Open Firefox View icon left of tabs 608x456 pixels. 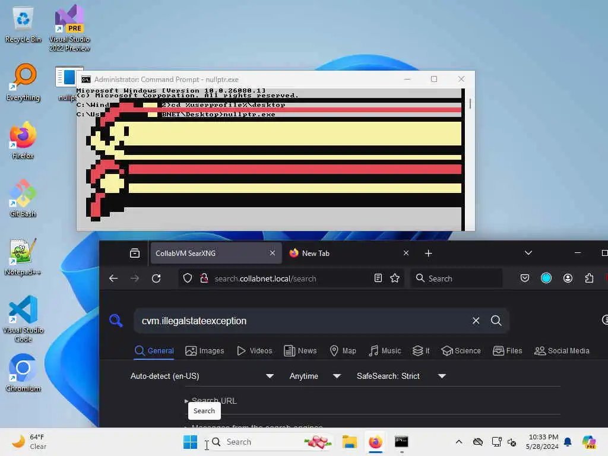click(x=135, y=253)
